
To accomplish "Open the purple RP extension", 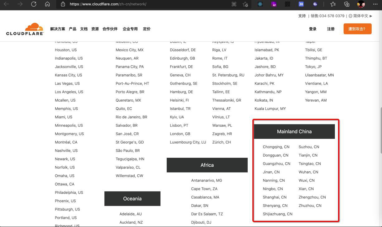I will coord(274,4).
